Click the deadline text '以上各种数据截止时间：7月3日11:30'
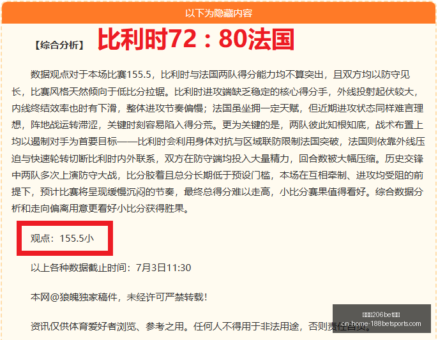The height and width of the screenshot is (340, 438). point(110,268)
